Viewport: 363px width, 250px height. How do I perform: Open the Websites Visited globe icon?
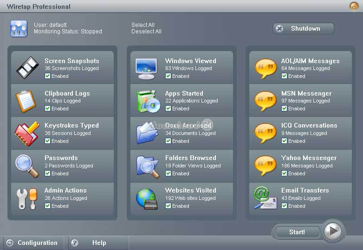[147, 199]
